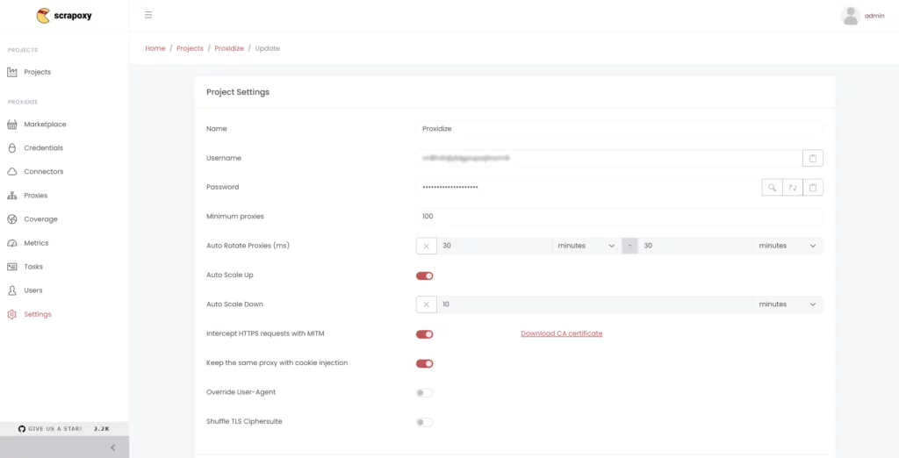Open Auto Scale Down minutes dropdown
The width and height of the screenshot is (899, 458).
click(x=788, y=304)
